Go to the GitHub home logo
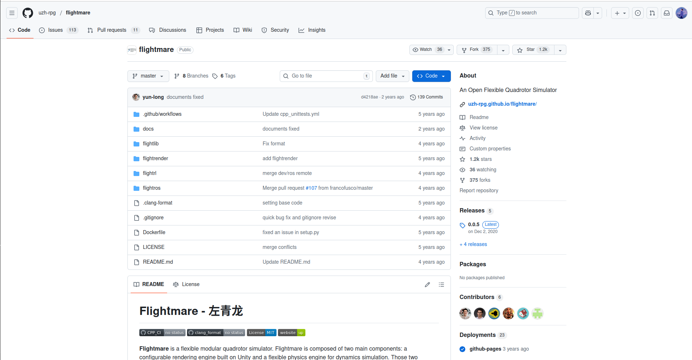Image resolution: width=692 pixels, height=360 pixels. (28, 13)
